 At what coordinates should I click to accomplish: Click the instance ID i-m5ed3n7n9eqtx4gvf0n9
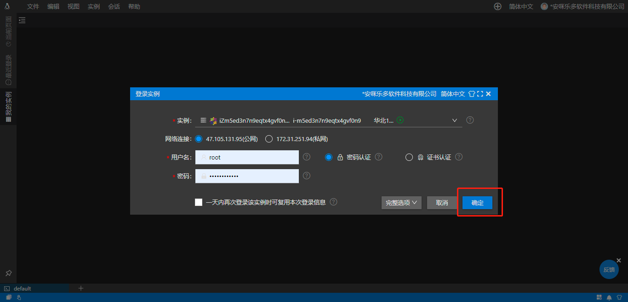[327, 120]
